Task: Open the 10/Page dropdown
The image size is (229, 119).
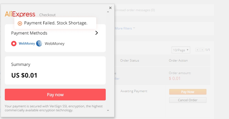Action: pos(181,50)
